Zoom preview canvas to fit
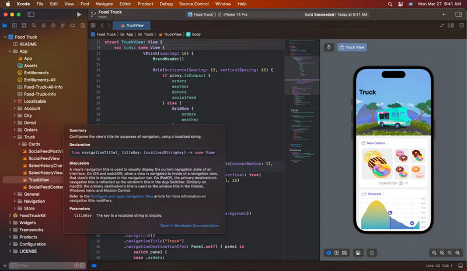The height and width of the screenshot is (271, 467). (449, 253)
